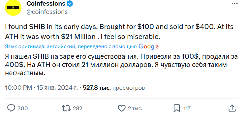Click the blue verified badge
The width and height of the screenshot is (248, 121).
(x=70, y=4)
